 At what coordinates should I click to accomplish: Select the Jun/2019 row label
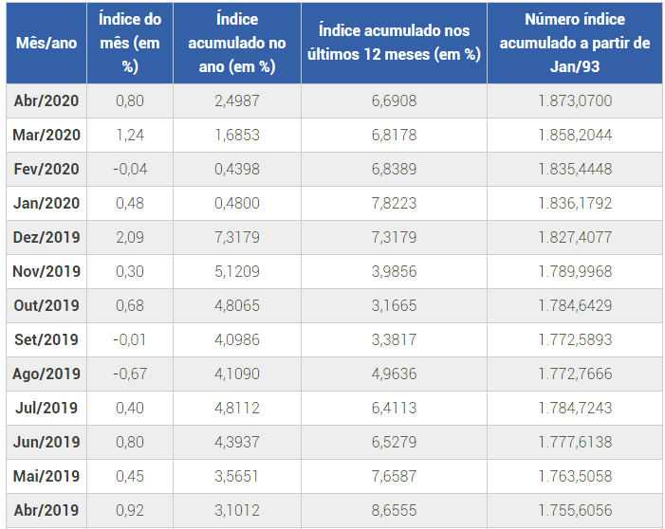(x=46, y=442)
